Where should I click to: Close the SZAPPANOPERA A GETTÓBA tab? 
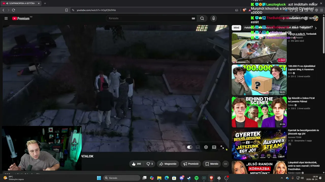[x=39, y=3]
